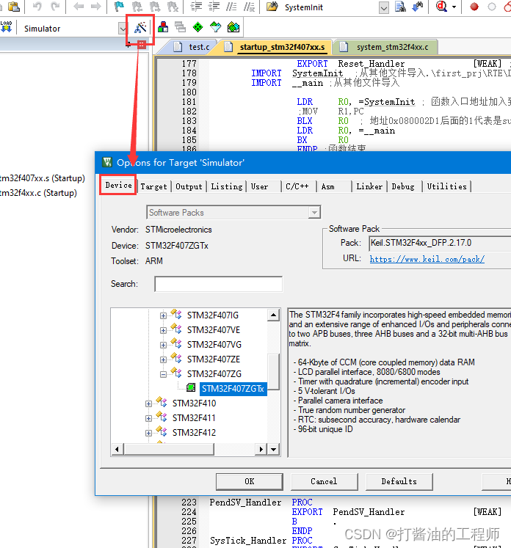
Task: Expand the STM32F410 family node
Action: [148, 403]
